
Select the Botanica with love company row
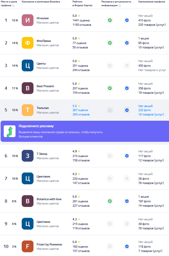[x=85, y=201]
